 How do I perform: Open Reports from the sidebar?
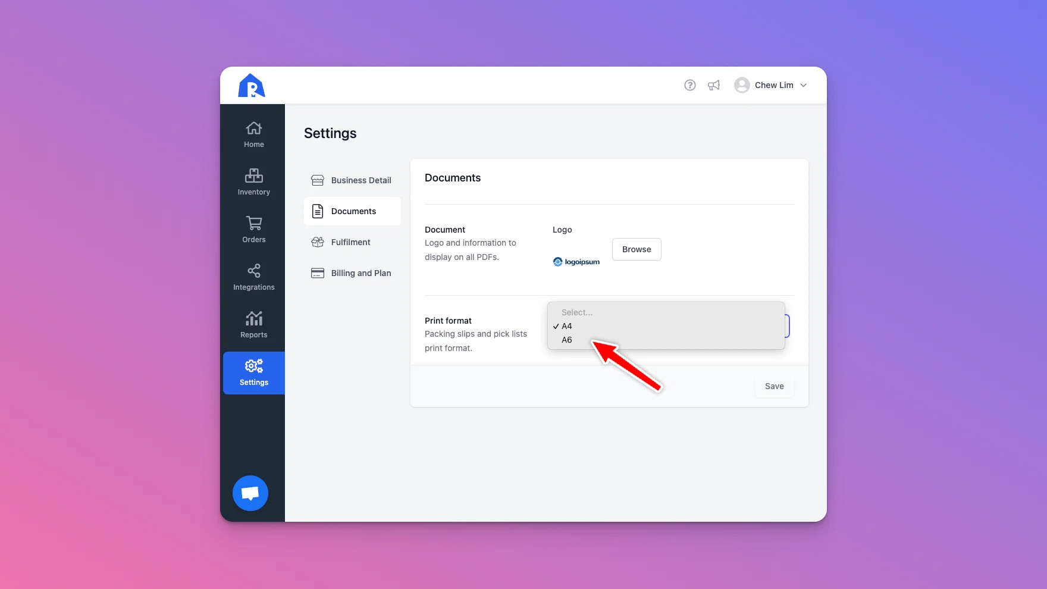point(254,325)
